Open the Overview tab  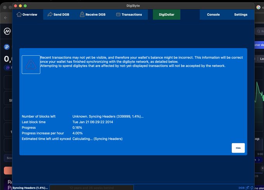click(x=28, y=14)
